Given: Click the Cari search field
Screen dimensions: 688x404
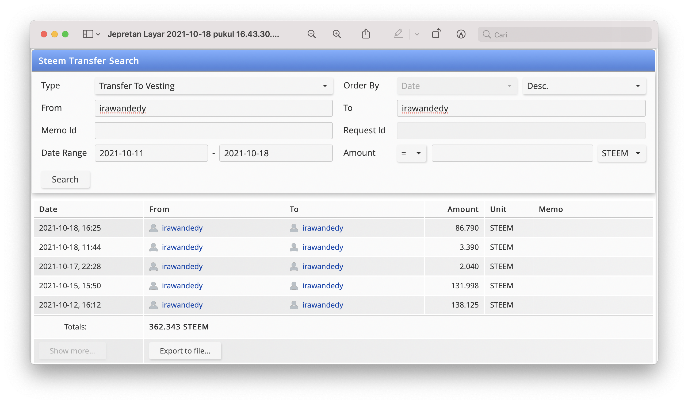Looking at the screenshot, I should pyautogui.click(x=564, y=34).
